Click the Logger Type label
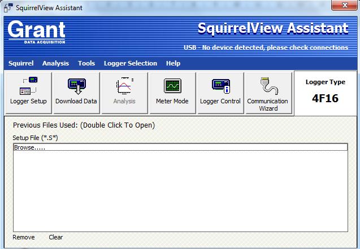 326,82
